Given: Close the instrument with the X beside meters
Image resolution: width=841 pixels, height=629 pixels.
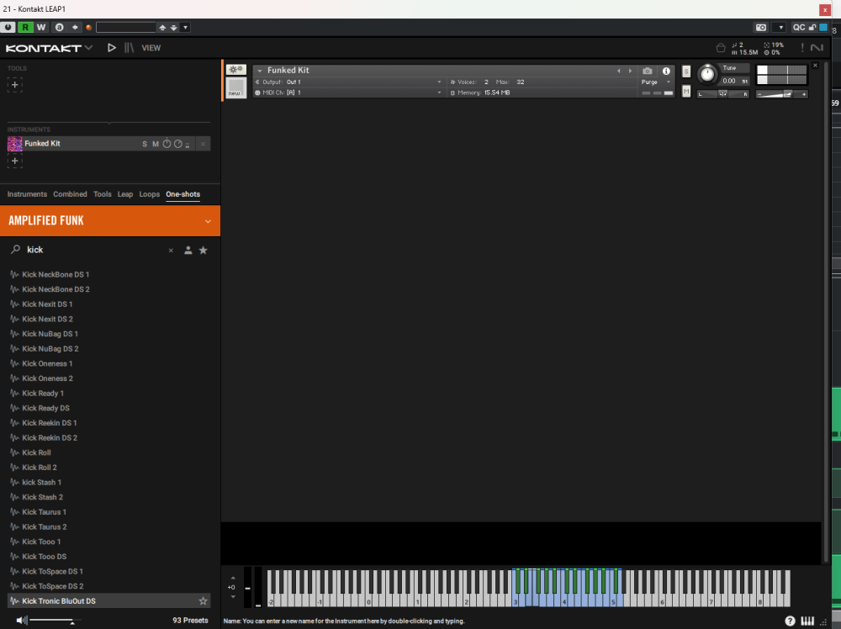Looking at the screenshot, I should (x=815, y=66).
